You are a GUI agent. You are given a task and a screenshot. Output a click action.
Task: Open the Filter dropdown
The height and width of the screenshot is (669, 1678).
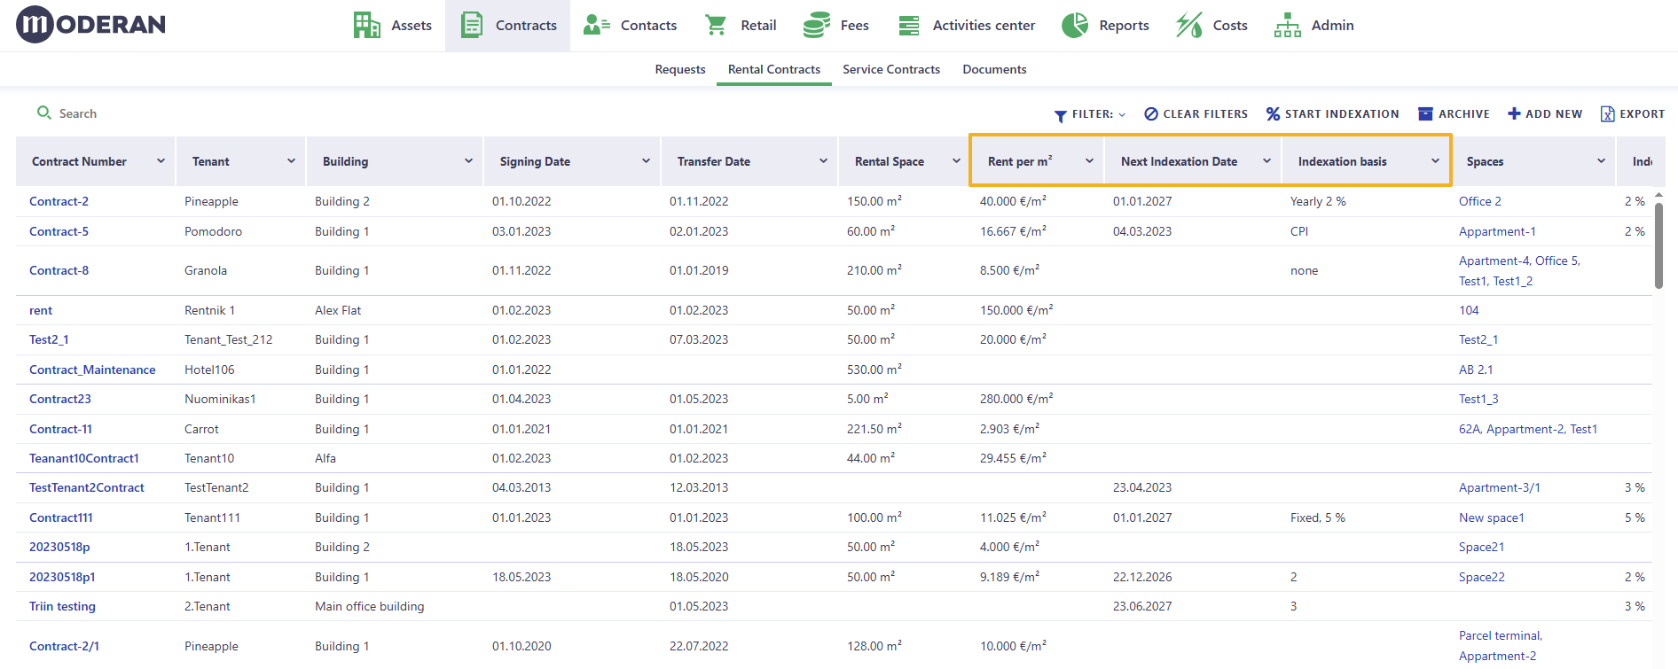pos(1090,113)
